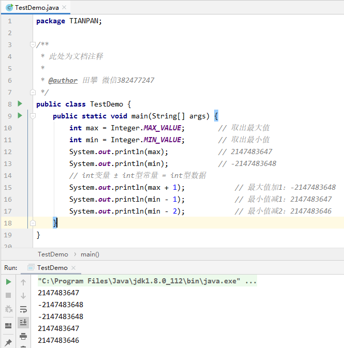The image size is (344, 348).
Task: Click the @author tag in doc comment
Action: (x=63, y=80)
